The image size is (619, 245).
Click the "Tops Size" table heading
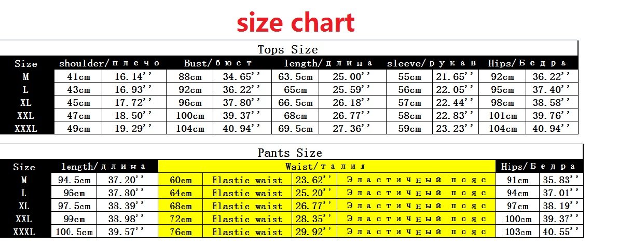click(x=287, y=50)
